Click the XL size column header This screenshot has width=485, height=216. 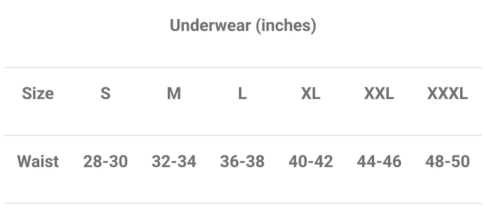311,94
